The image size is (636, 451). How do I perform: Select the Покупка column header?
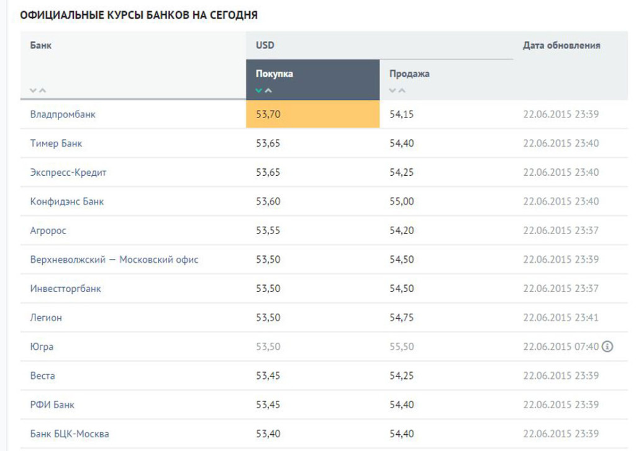tap(313, 80)
